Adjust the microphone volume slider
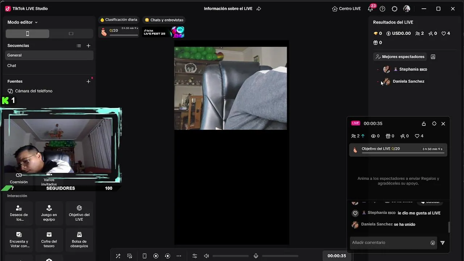The image size is (464, 261). pos(280,256)
